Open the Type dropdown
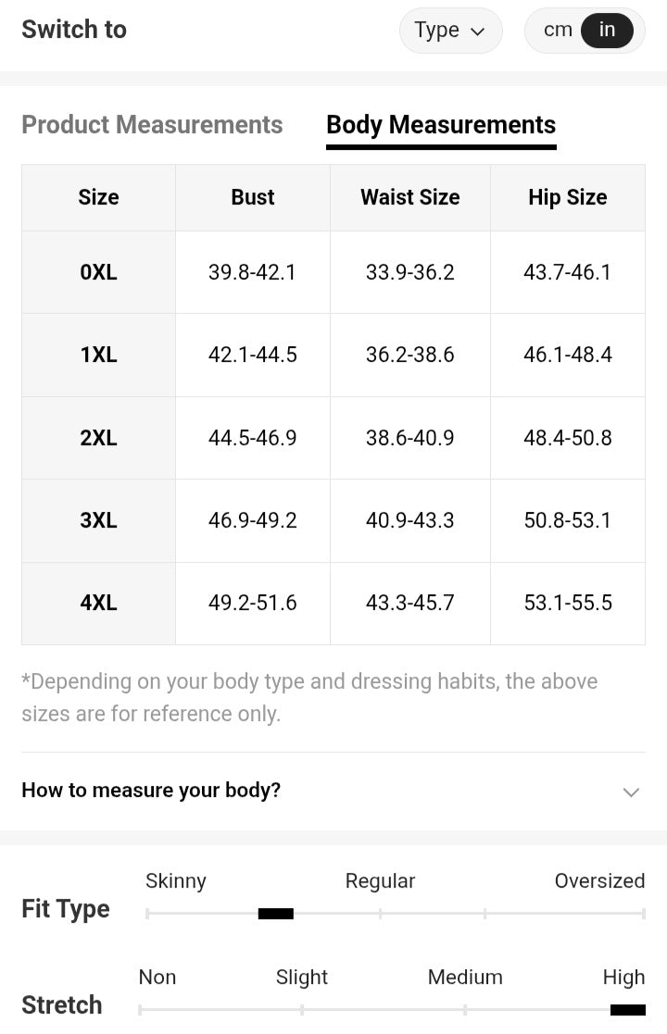667x1034 pixels. coord(450,31)
